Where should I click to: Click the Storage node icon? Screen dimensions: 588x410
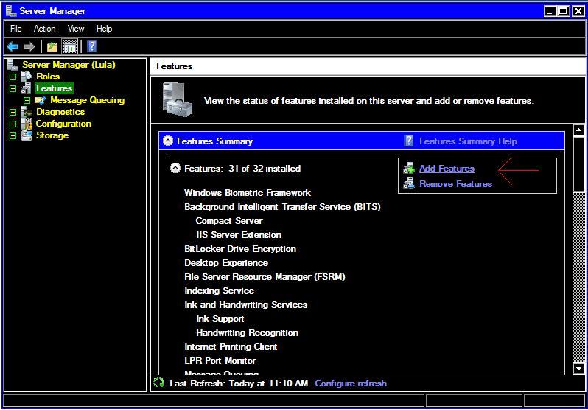pyautogui.click(x=27, y=135)
